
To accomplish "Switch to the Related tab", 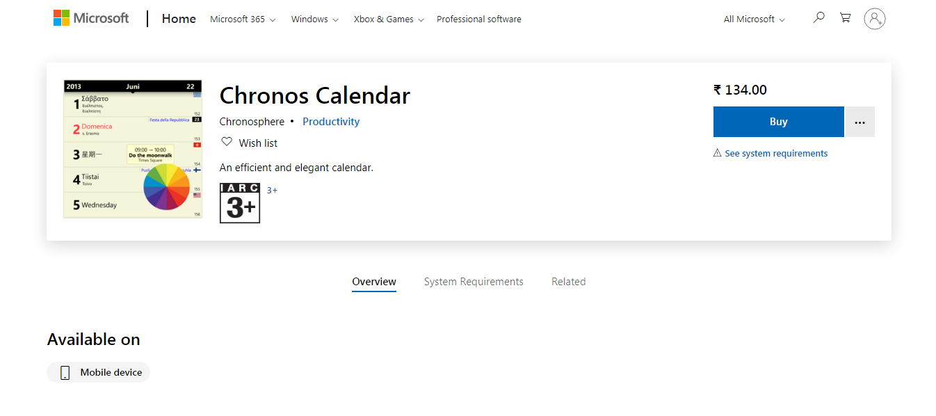I will pos(568,282).
